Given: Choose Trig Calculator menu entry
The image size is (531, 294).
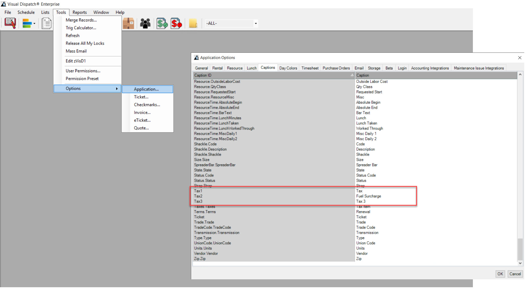Looking at the screenshot, I should click(x=87, y=28).
